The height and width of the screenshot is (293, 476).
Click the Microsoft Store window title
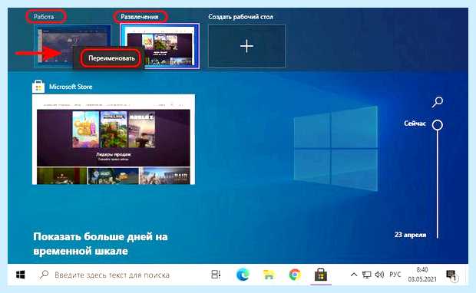pyautogui.click(x=71, y=87)
